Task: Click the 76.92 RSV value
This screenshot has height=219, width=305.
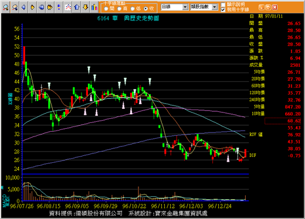Action: tap(294, 135)
